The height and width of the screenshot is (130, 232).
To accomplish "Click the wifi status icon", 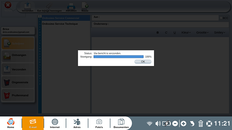I will point(150,124).
